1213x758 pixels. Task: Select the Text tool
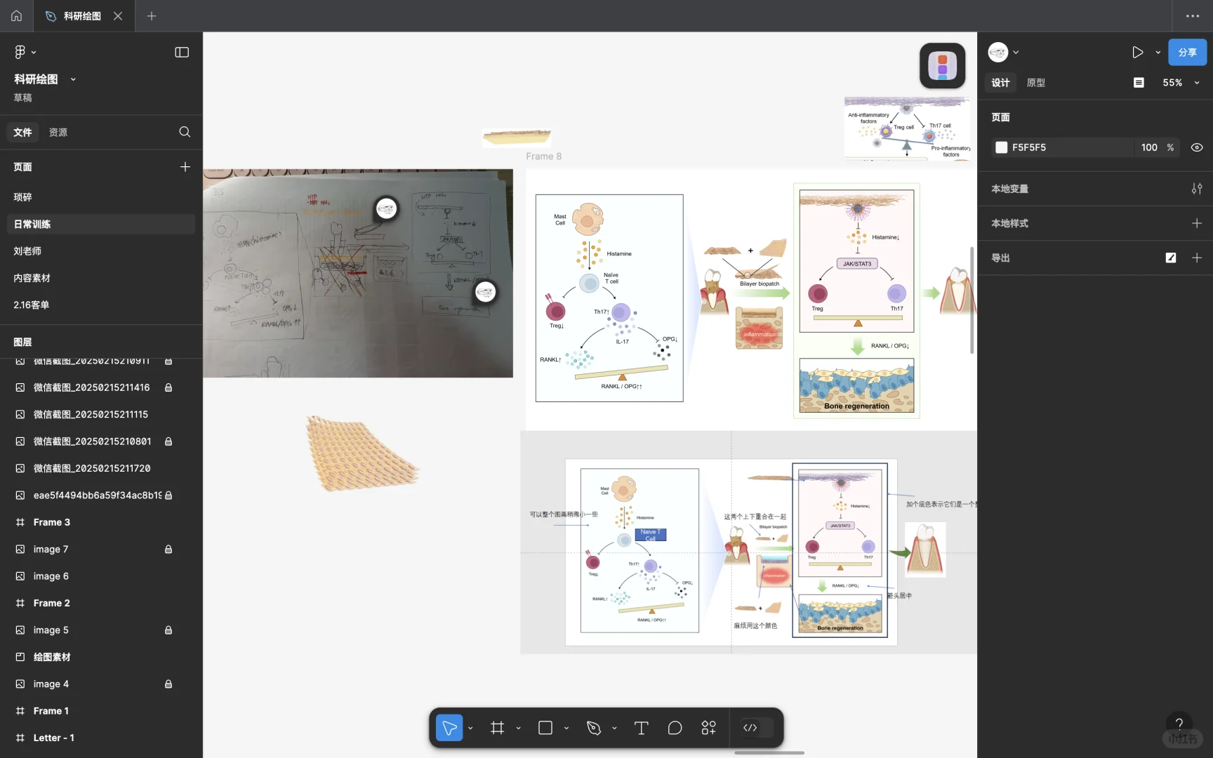[641, 728]
